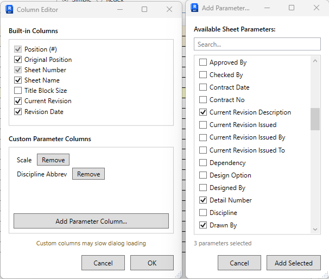Click the Add Selected button

point(293,263)
